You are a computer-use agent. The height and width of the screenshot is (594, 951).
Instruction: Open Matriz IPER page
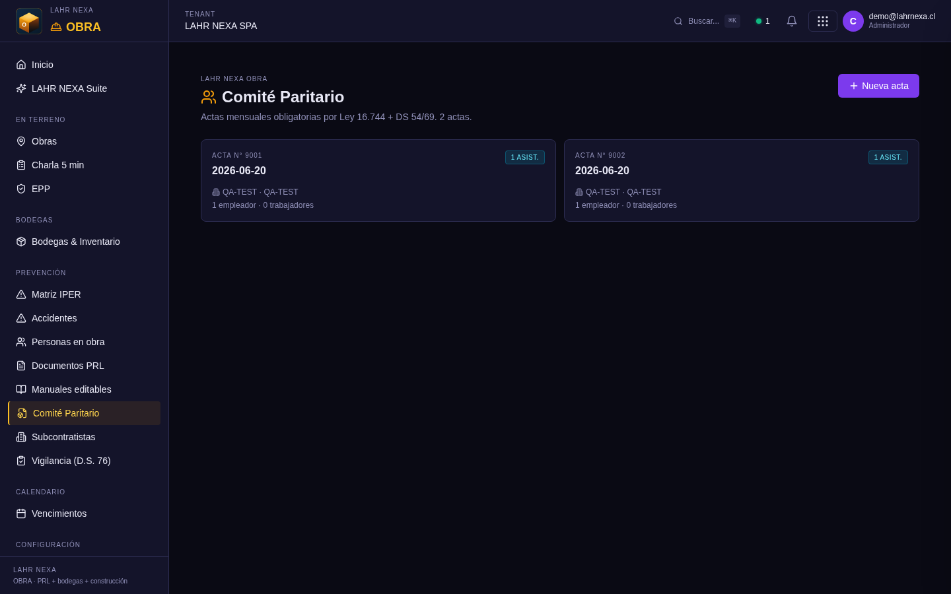[84, 294]
